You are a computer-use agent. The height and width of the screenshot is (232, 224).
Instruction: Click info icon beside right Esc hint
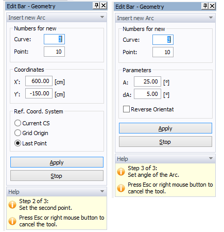(121, 188)
